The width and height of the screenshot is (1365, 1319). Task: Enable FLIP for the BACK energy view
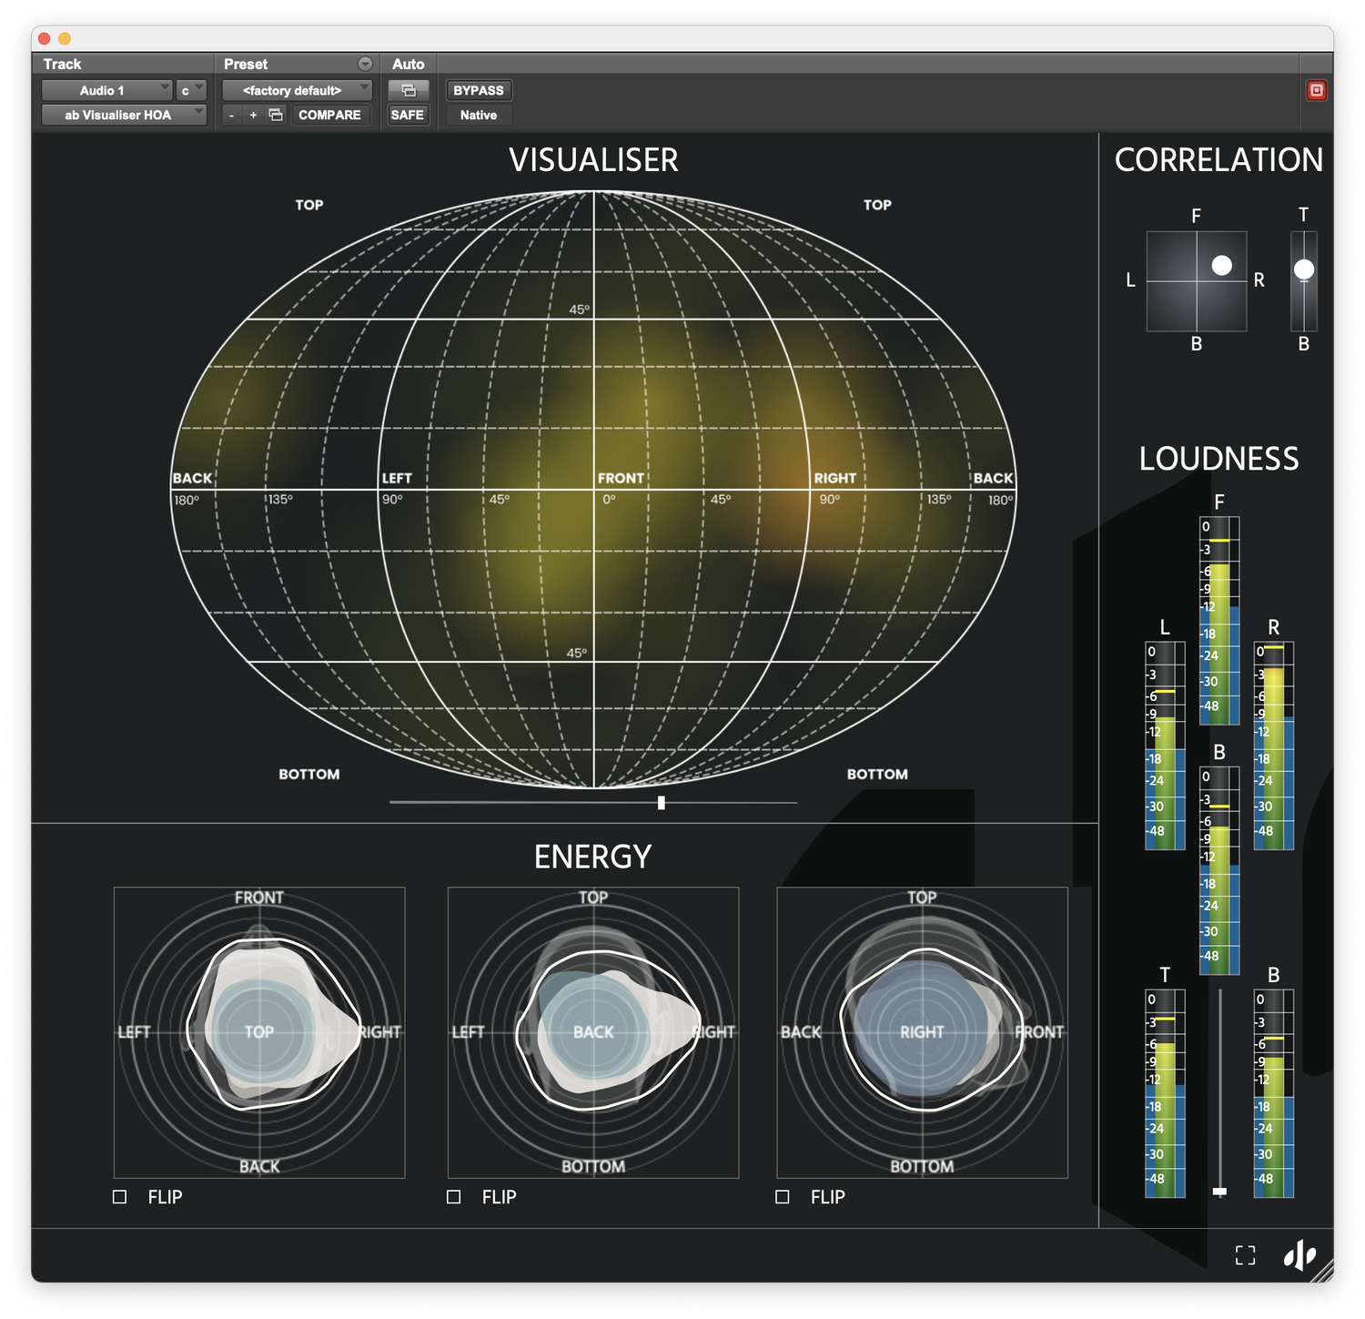click(x=454, y=1197)
